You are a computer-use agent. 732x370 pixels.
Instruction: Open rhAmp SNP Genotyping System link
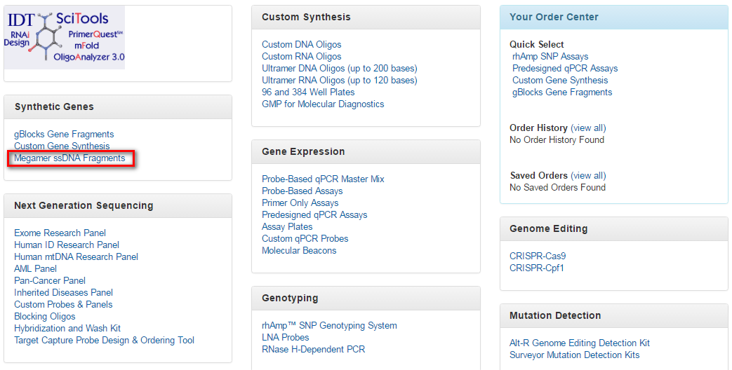click(329, 325)
